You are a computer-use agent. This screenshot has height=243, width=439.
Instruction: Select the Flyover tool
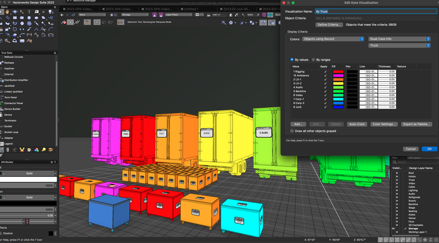(15, 12)
